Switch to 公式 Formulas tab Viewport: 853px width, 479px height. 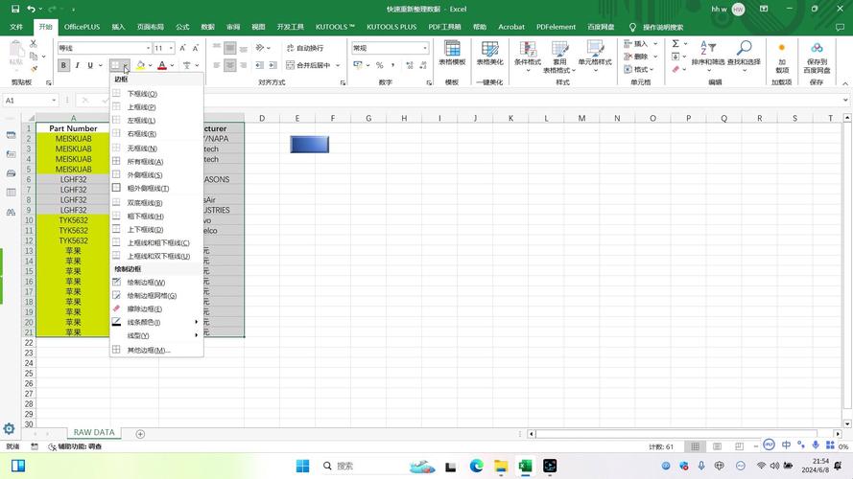(x=182, y=27)
